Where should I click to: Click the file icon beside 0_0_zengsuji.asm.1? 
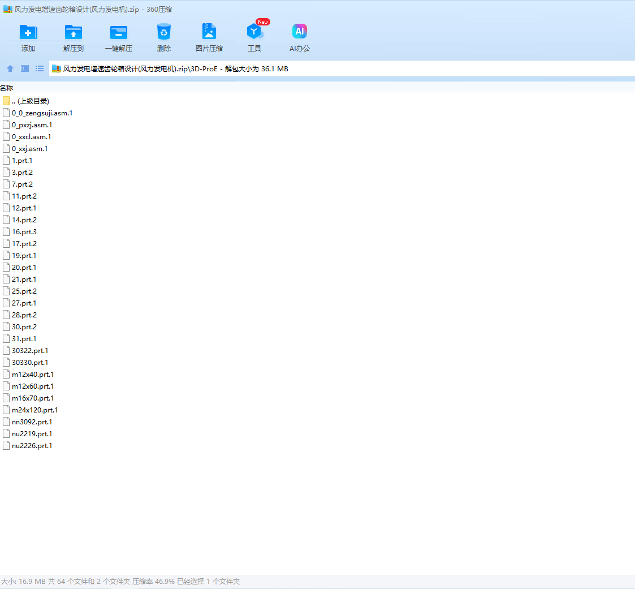(6, 113)
